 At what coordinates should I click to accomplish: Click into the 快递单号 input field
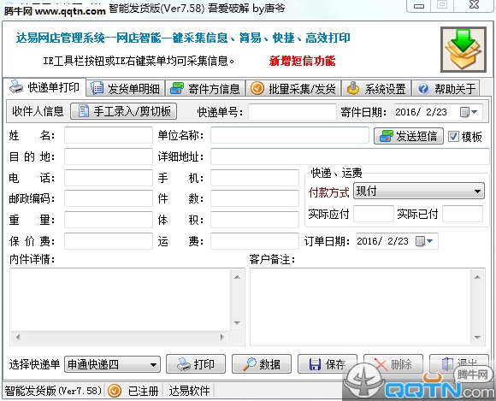(x=292, y=112)
